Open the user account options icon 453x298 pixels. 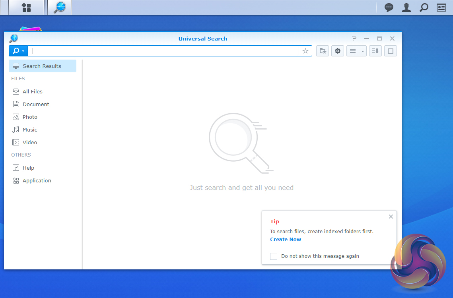406,8
